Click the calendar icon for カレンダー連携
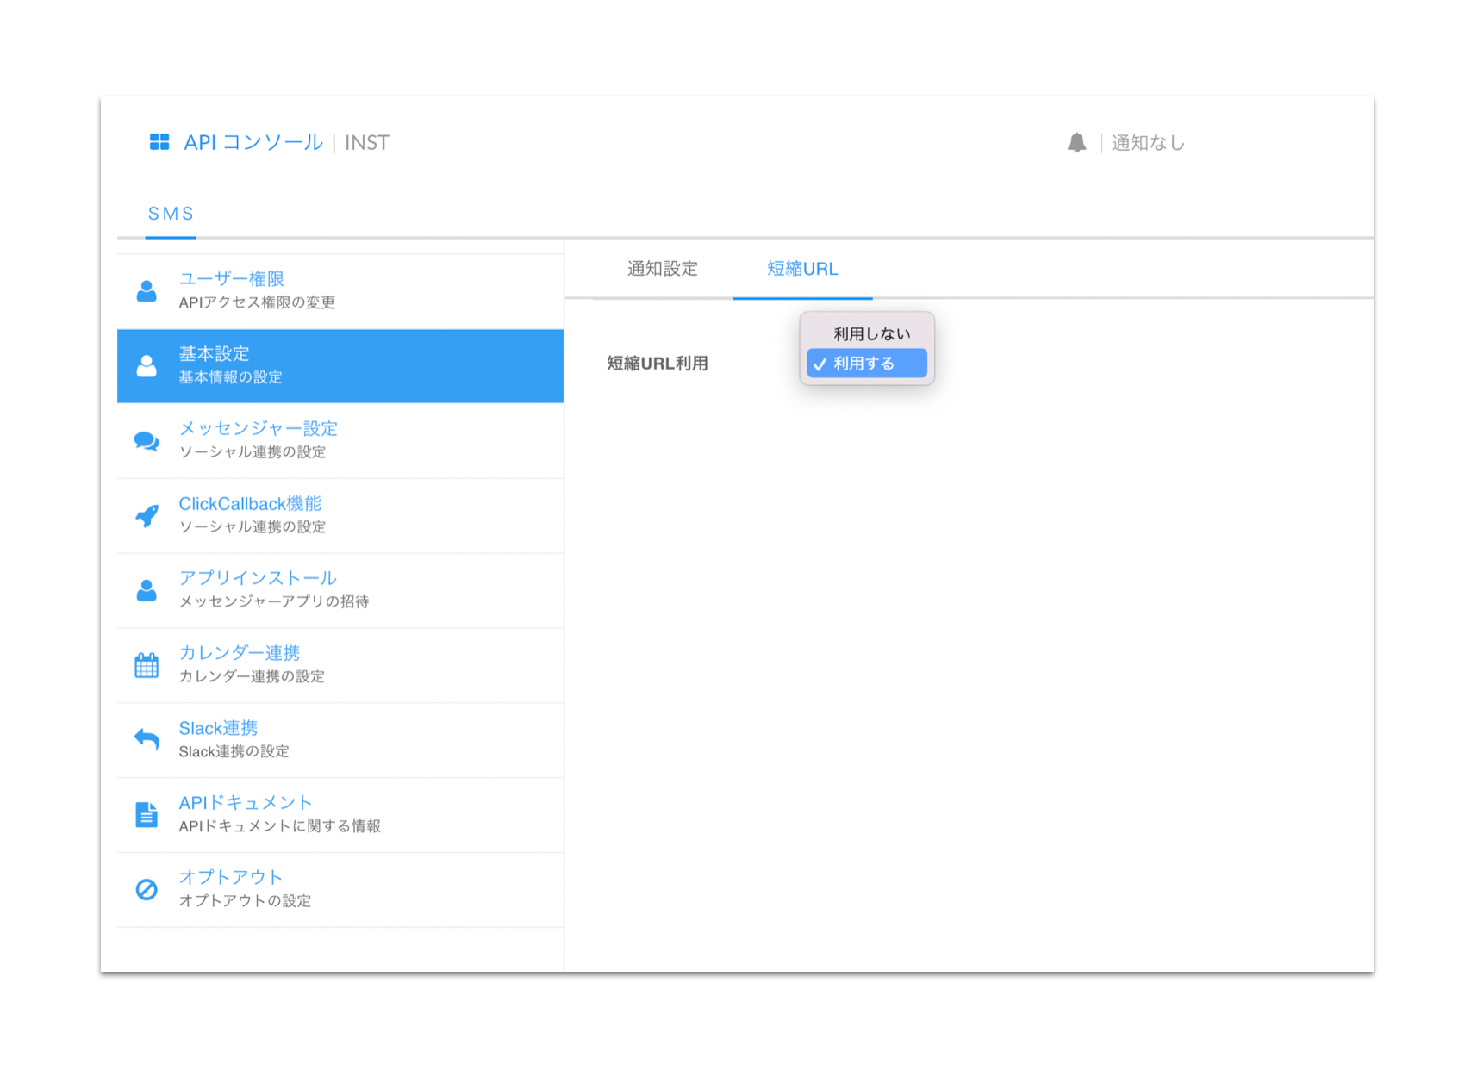 pyautogui.click(x=147, y=665)
